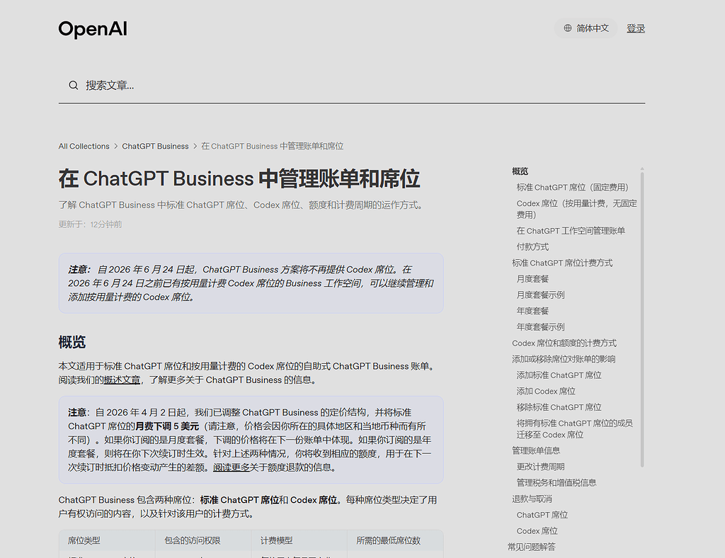Image resolution: width=725 pixels, height=558 pixels.
Task: Go to 管理税务和增值税信息 in sidebar
Action: (556, 483)
